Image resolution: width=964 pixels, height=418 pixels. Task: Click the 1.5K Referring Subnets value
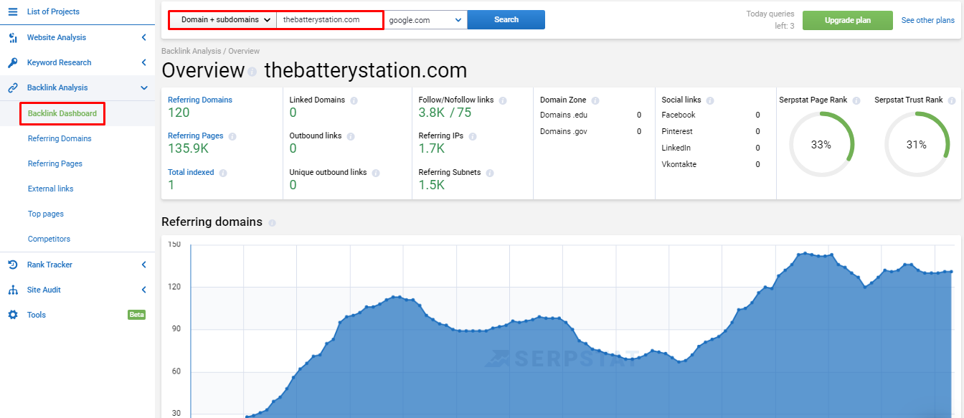(x=432, y=185)
